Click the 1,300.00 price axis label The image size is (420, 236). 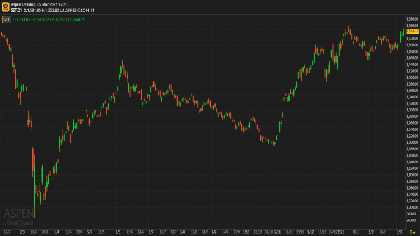[x=412, y=110]
